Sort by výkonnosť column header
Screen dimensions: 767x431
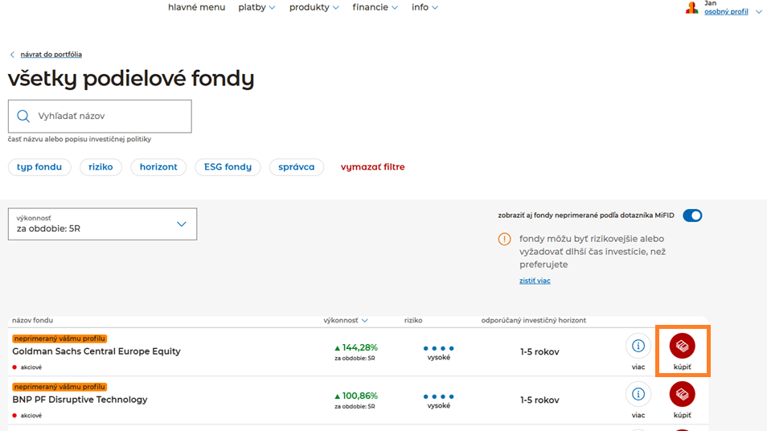[346, 321]
